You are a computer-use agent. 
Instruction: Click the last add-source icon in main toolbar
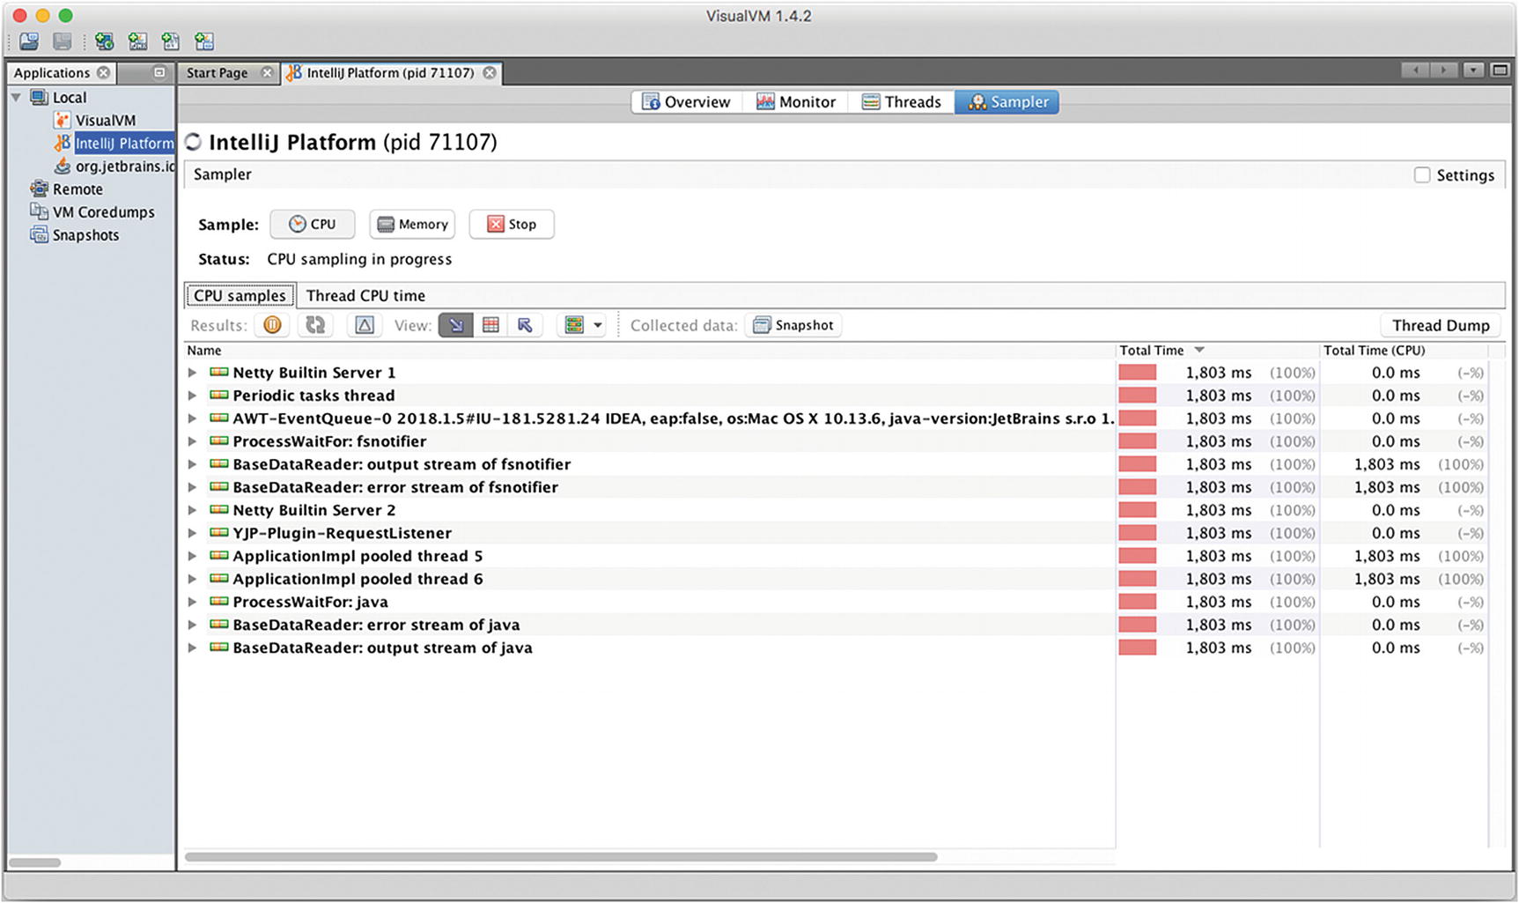pyautogui.click(x=205, y=41)
